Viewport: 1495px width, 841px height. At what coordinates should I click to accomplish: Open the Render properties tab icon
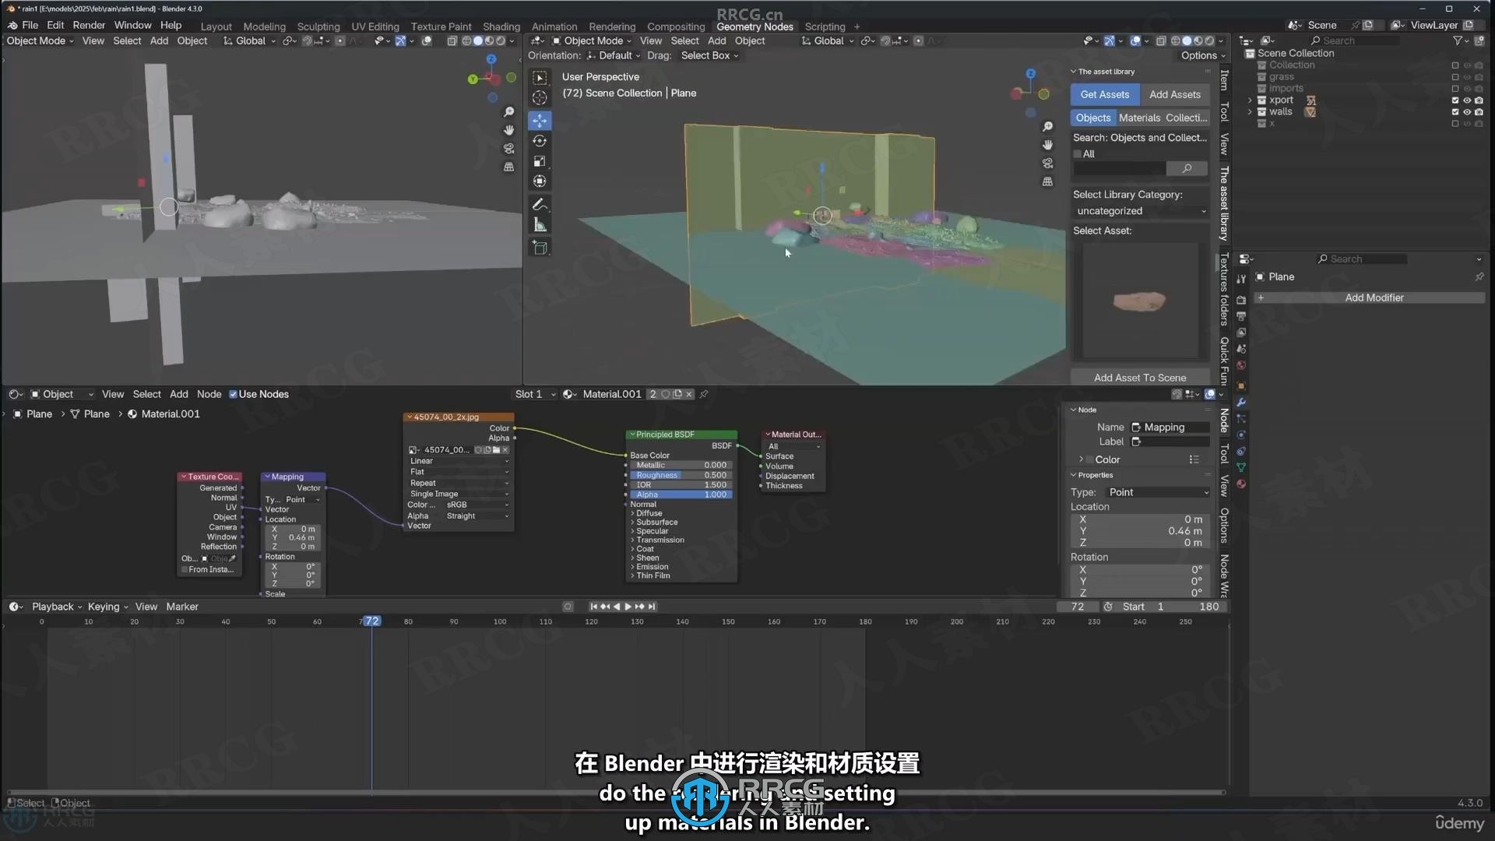[1241, 300]
